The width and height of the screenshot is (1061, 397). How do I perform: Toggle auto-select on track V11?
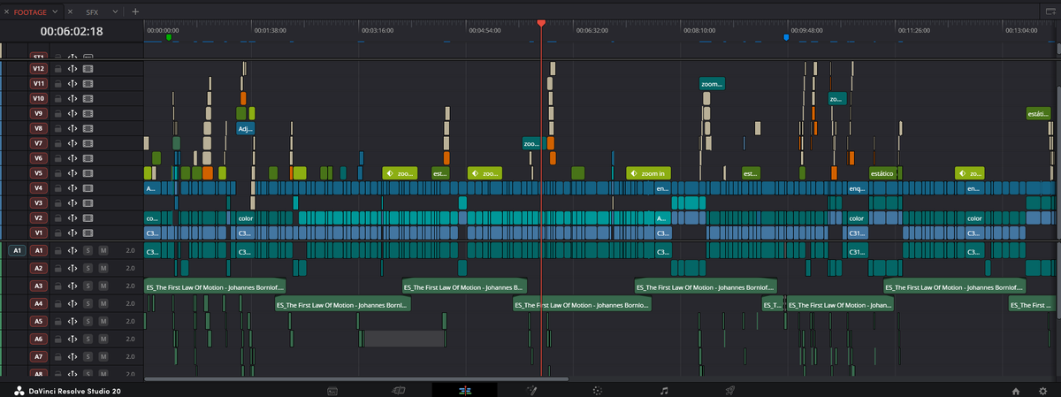[73, 83]
